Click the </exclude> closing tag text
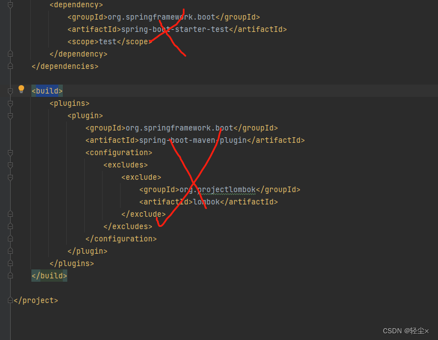This screenshot has height=340, width=438. [x=144, y=214]
